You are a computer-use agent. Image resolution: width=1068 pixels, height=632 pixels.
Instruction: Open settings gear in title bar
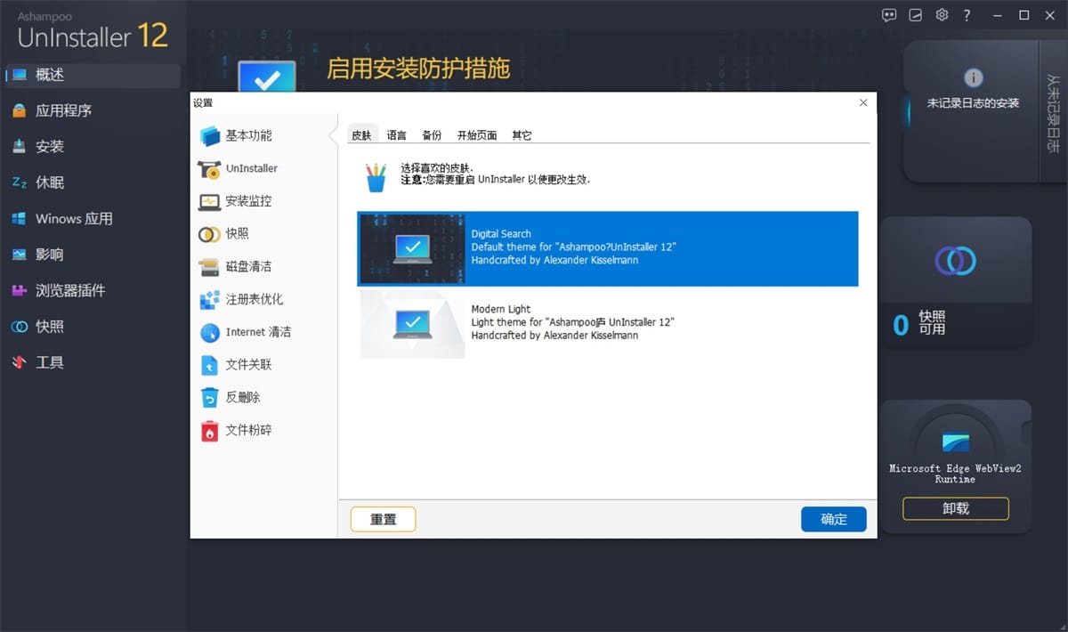tap(942, 15)
